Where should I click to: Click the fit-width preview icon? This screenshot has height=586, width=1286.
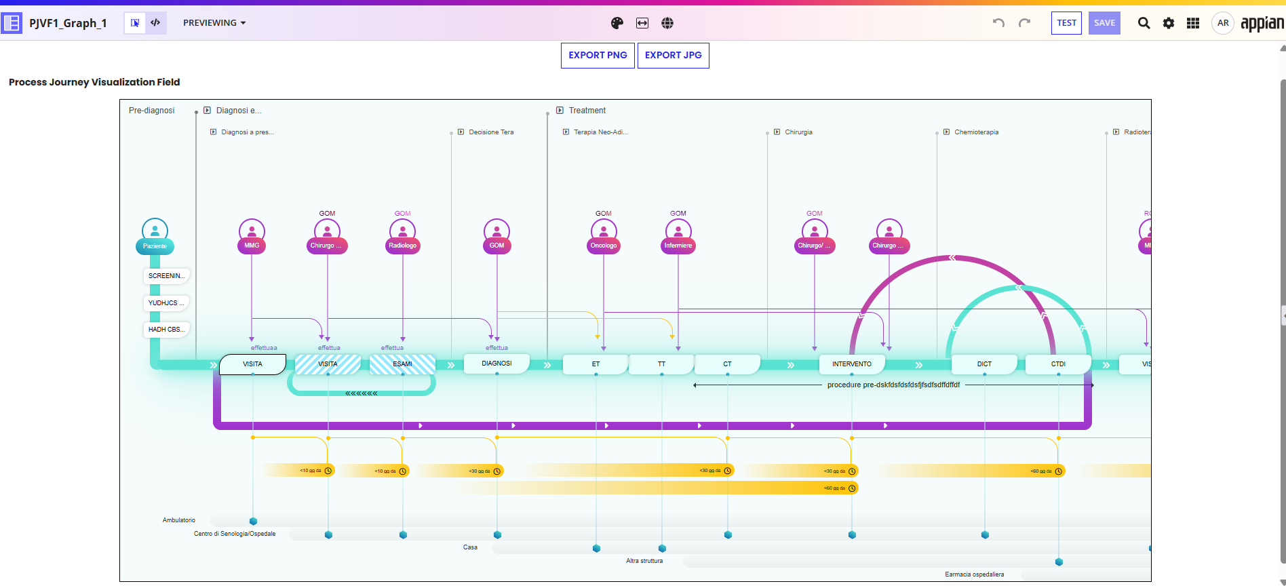pos(642,23)
